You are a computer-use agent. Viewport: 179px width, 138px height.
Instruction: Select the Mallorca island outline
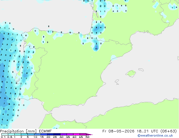pyautogui.click(x=131, y=74)
